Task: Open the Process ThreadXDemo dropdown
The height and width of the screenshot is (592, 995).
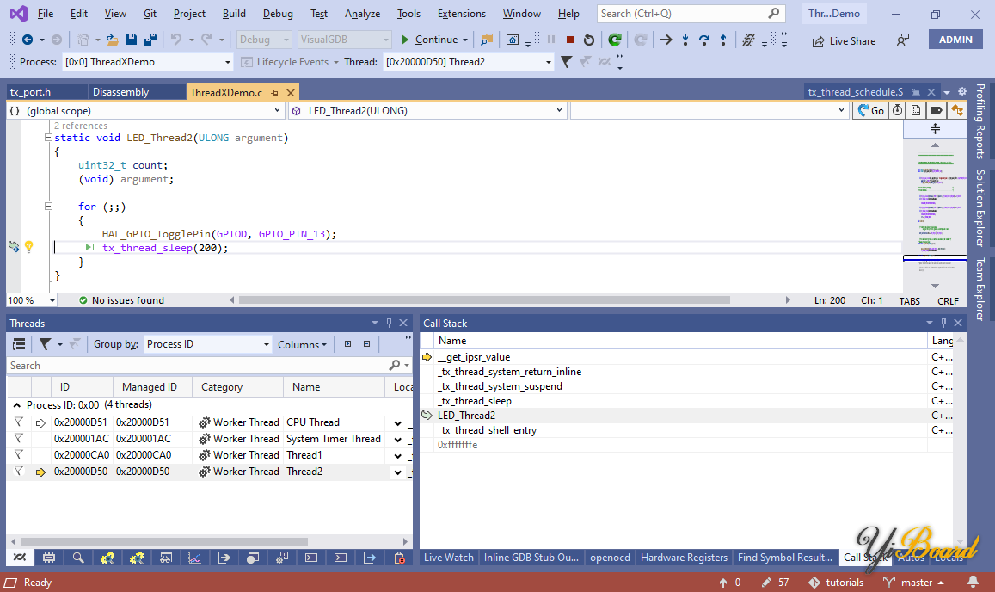Action: (x=227, y=62)
